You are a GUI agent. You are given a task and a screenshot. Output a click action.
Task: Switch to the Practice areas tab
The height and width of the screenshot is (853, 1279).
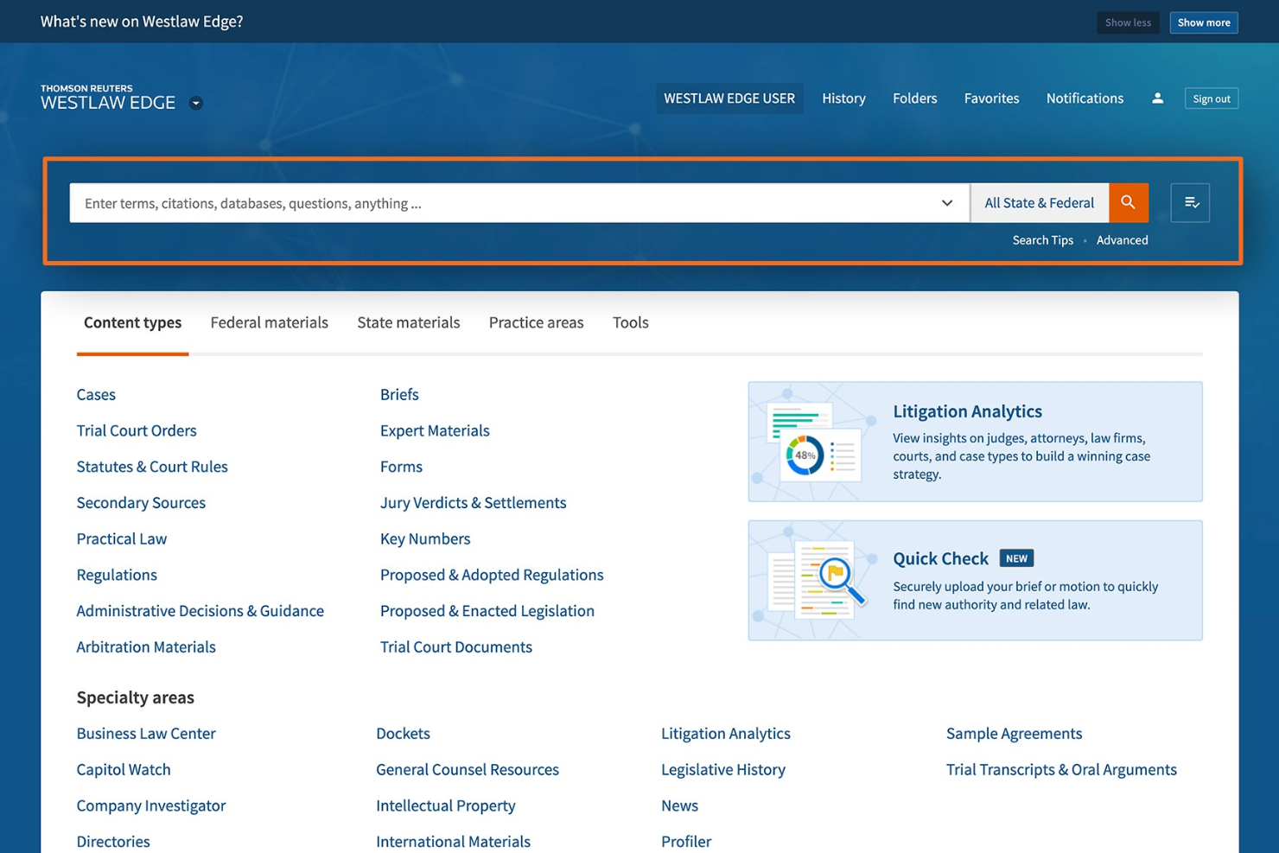click(x=536, y=322)
